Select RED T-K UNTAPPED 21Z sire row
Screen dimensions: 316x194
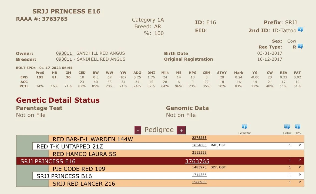[x=168, y=146]
